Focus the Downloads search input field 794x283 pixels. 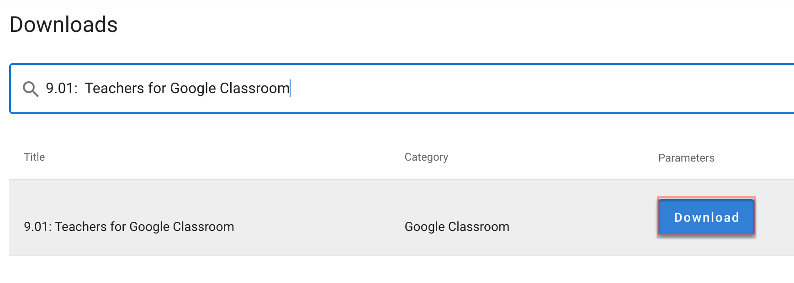402,89
